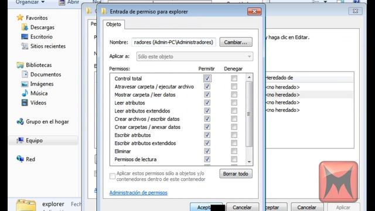Select Heredado de column header
Image resolution: width=375 pixels, height=211 pixels.
click(309, 78)
